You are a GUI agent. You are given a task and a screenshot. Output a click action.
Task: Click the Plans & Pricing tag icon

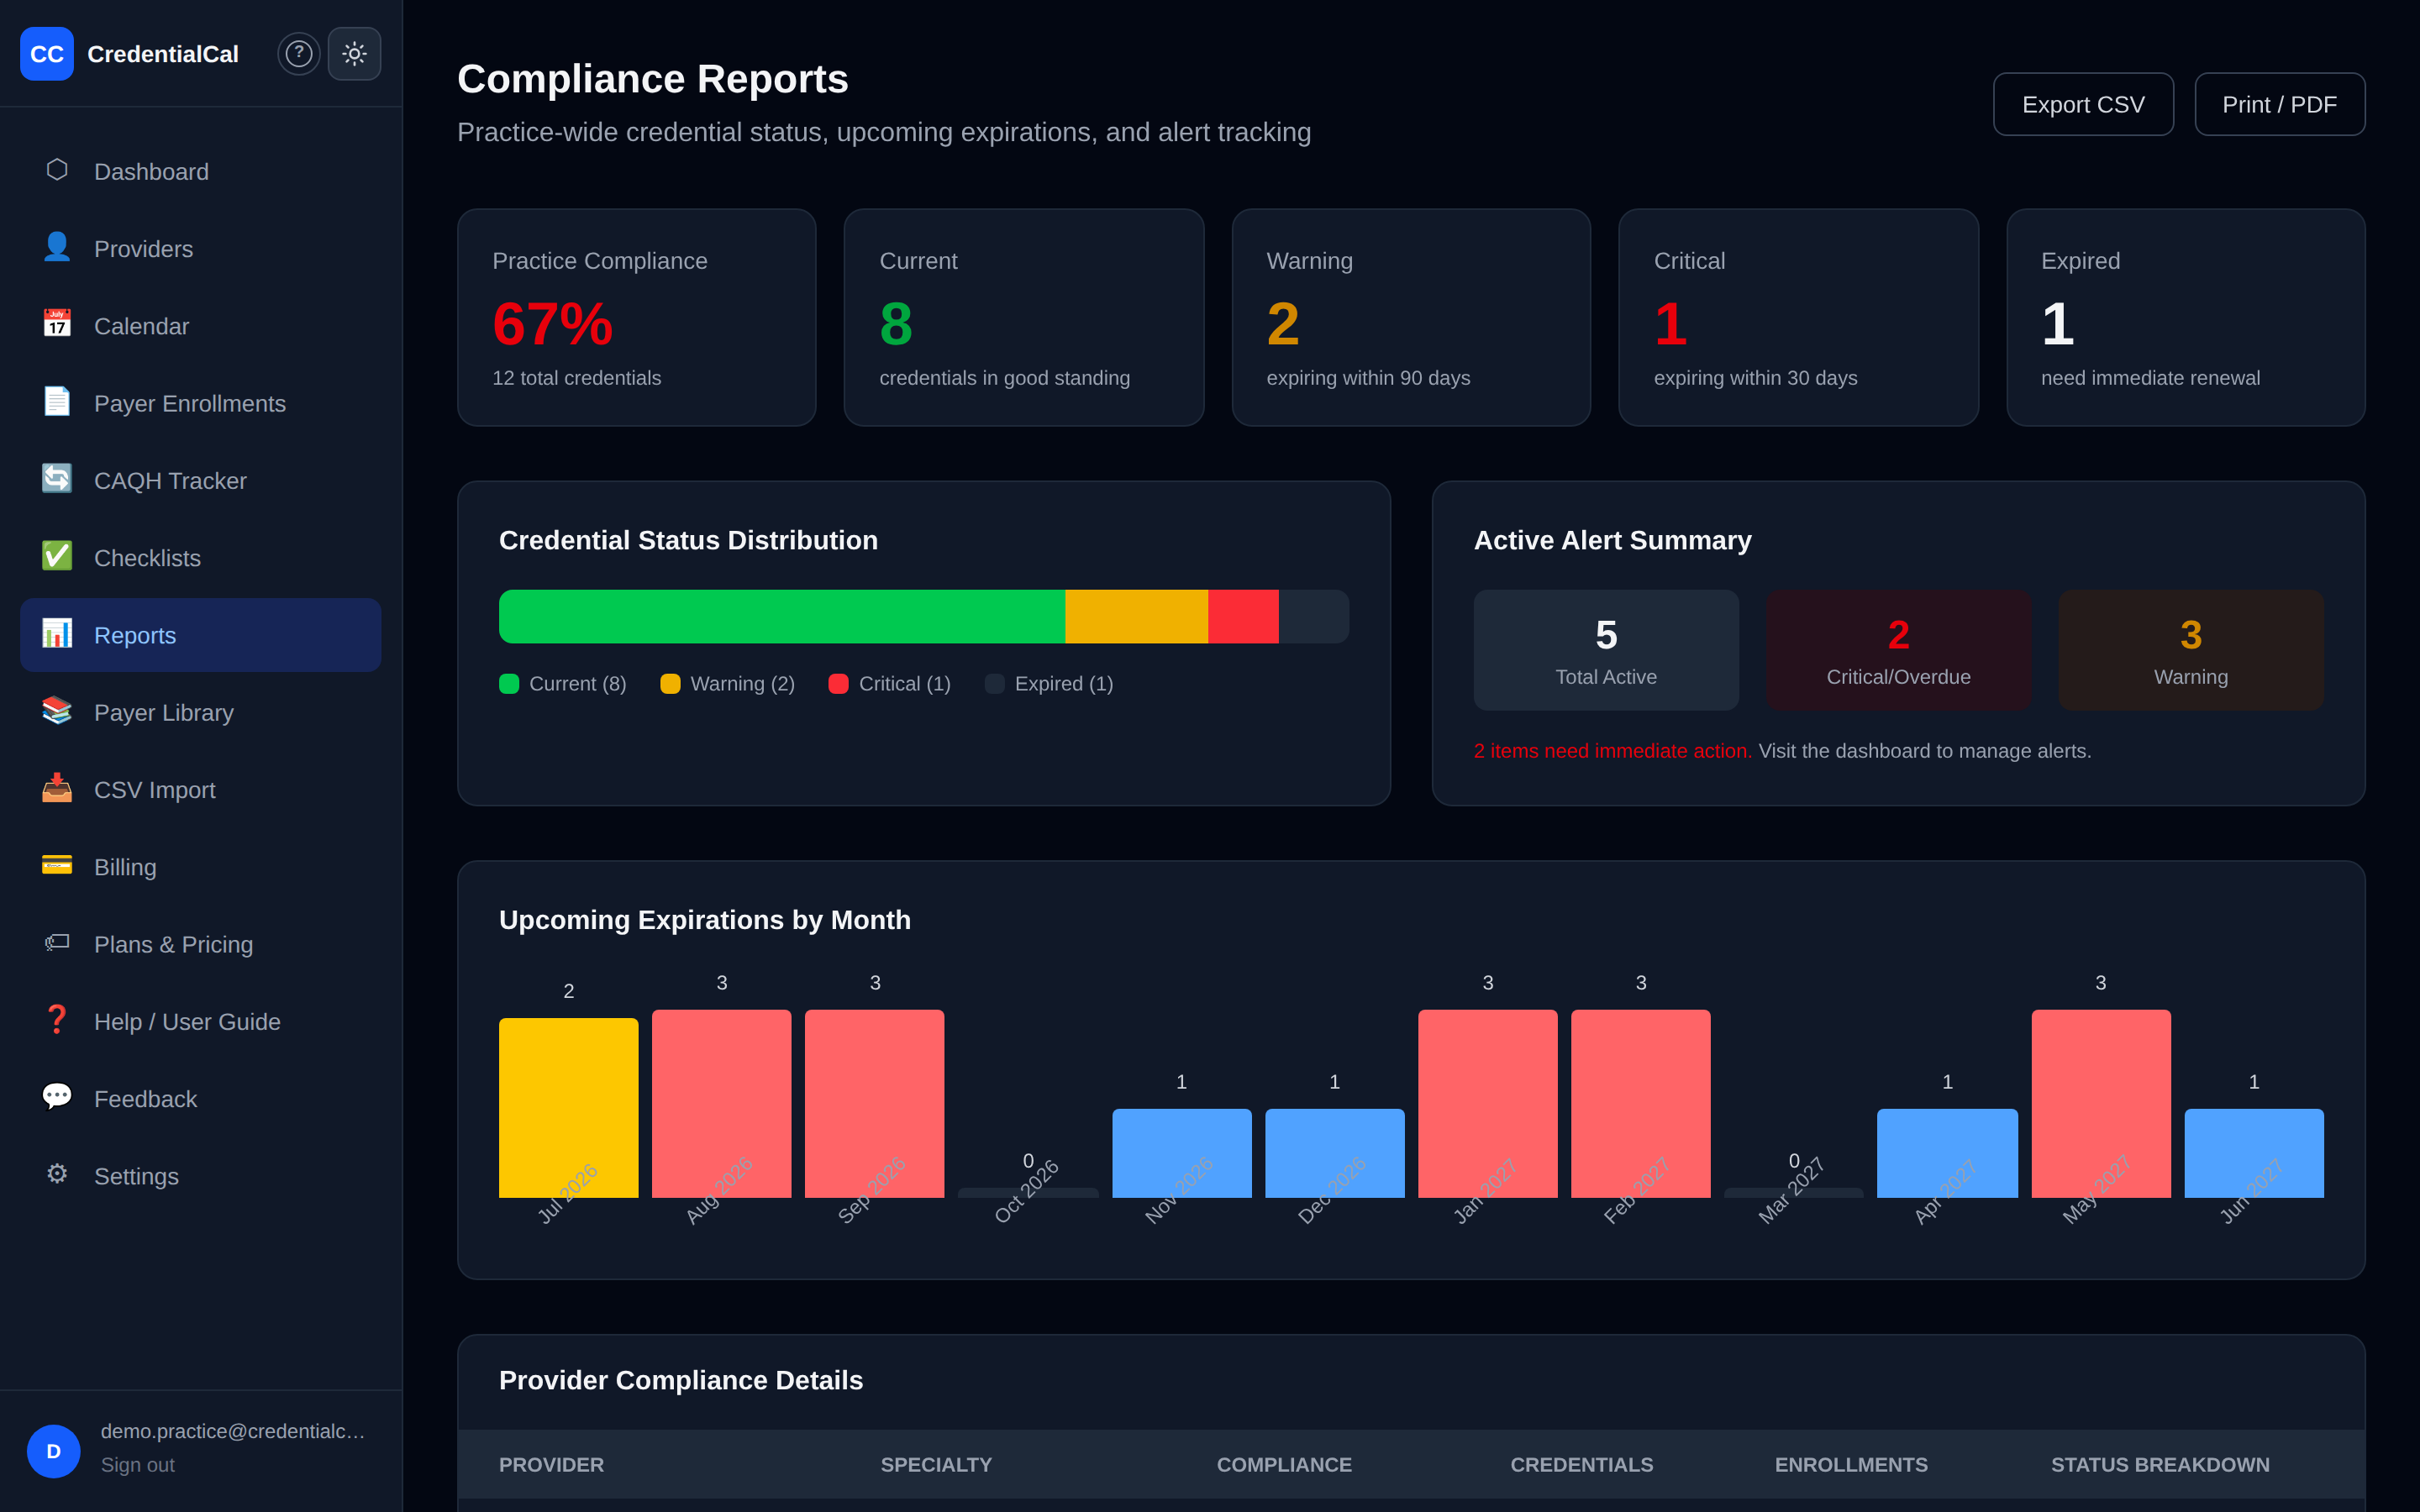(x=57, y=943)
